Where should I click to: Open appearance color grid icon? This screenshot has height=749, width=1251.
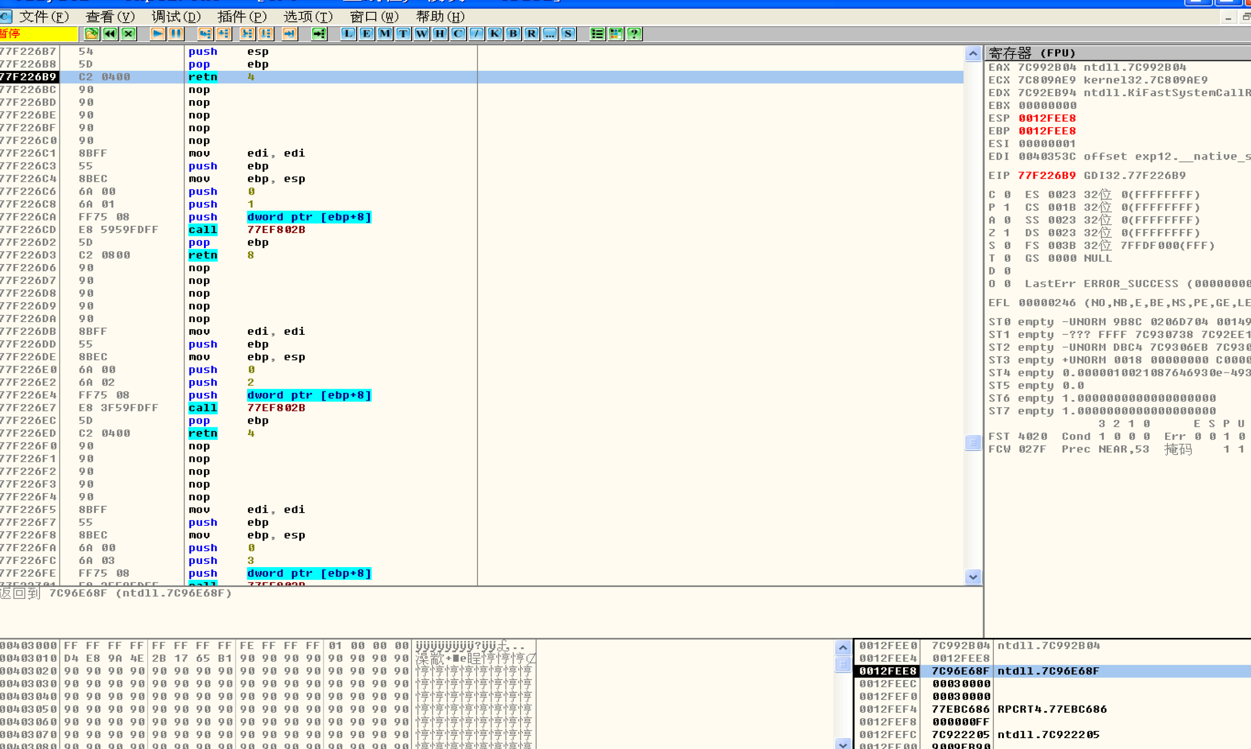point(616,34)
